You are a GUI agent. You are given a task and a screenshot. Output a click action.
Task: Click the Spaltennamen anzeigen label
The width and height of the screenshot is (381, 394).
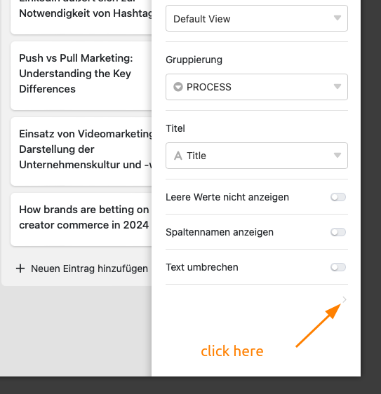point(220,232)
